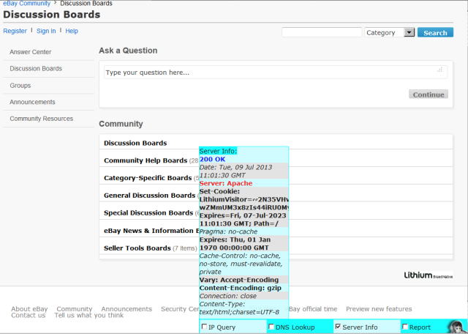Click the textarea resize grip icon
468x334 pixels.
(x=440, y=70)
